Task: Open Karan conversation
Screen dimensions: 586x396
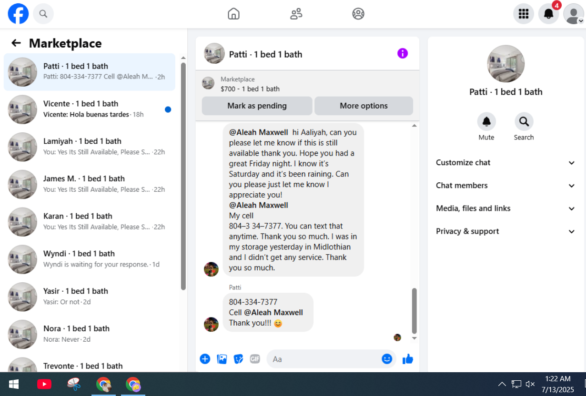Action: pyautogui.click(x=90, y=222)
